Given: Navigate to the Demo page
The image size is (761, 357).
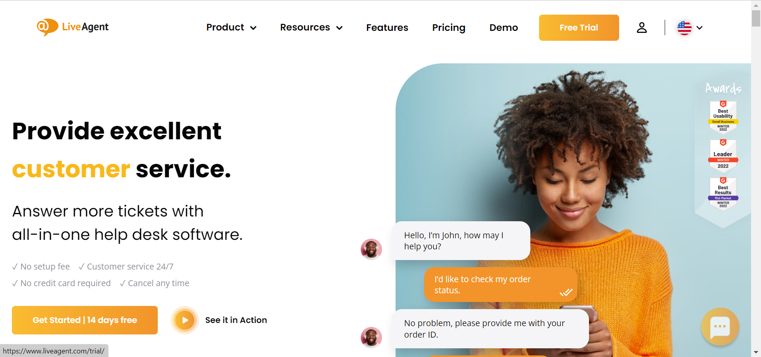Looking at the screenshot, I should pos(504,28).
